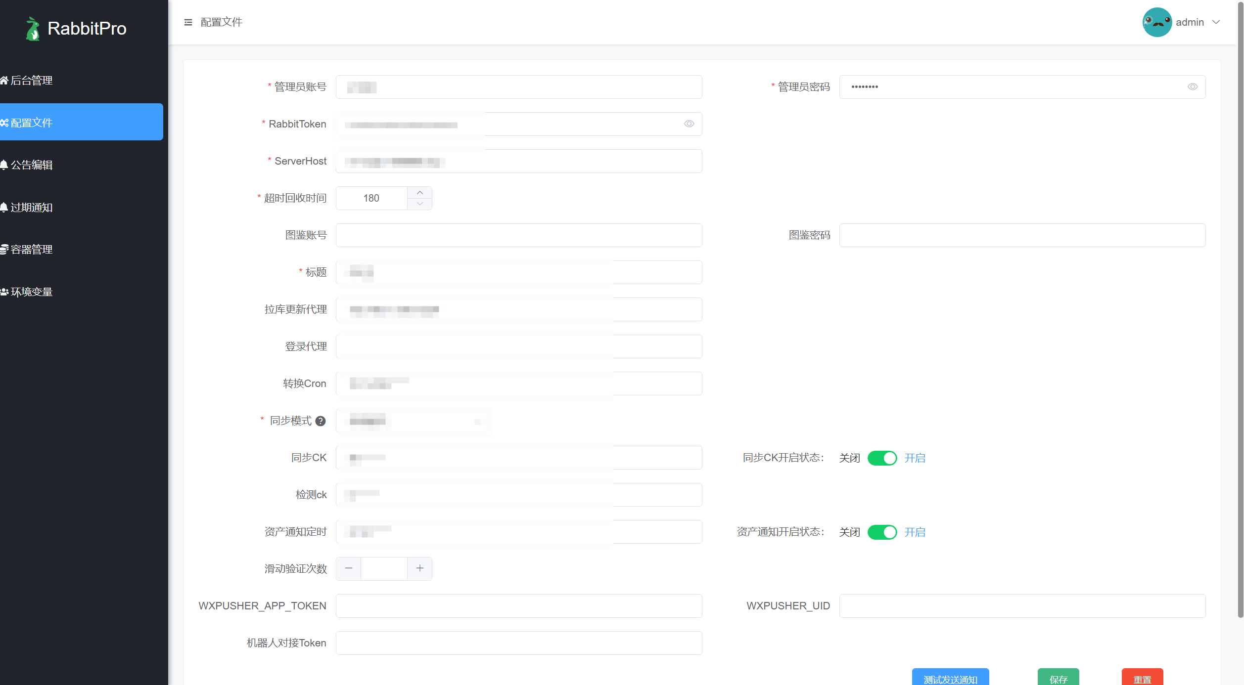The height and width of the screenshot is (685, 1244).
Task: Click gears icon beside 配置文件
Action: (x=4, y=123)
